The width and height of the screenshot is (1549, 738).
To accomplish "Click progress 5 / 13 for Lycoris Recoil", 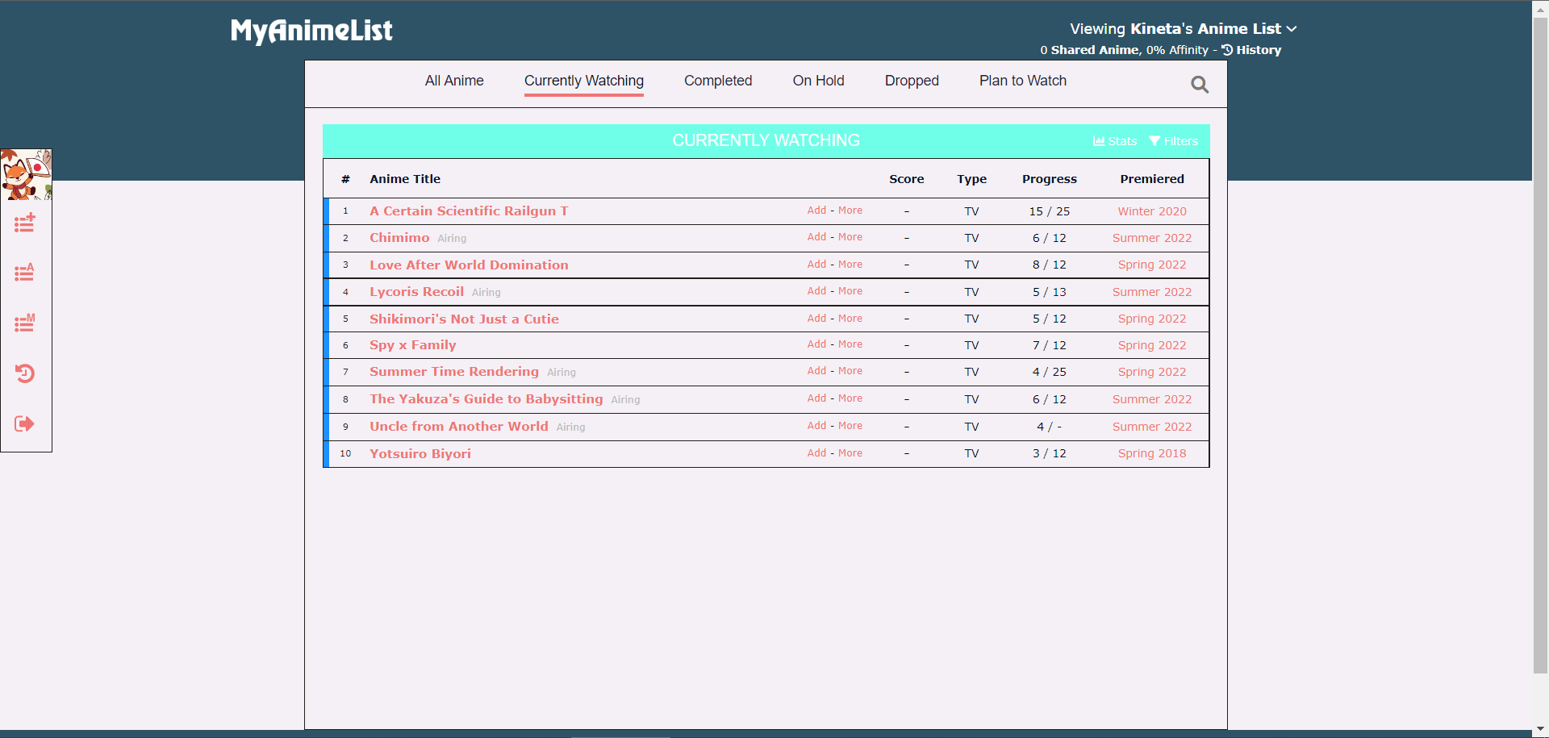I will [x=1050, y=292].
